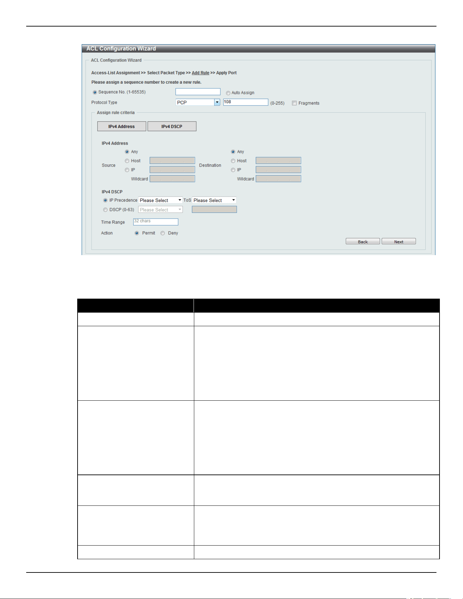Click the Destination IP address field

(278, 170)
